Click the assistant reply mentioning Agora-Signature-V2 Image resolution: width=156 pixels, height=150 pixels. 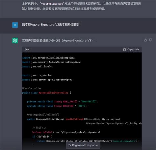[59, 40]
